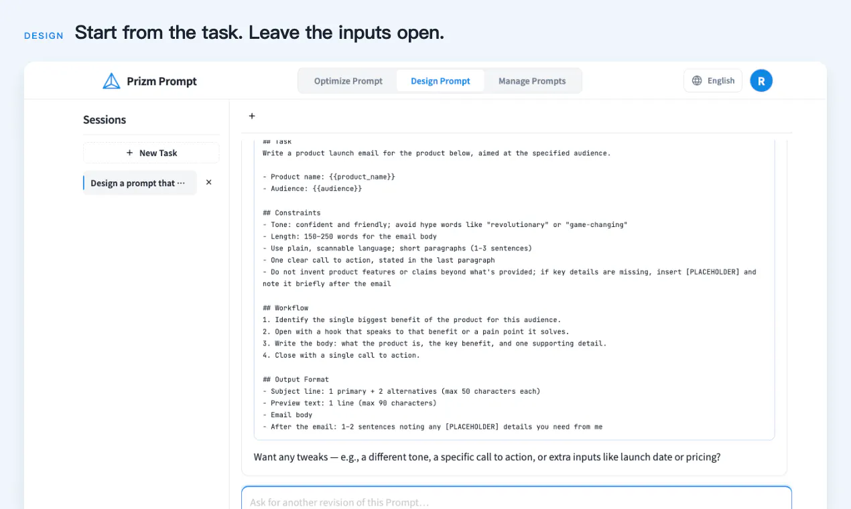The image size is (851, 509).
Task: Click the '## Constraints' heading
Action: click(x=291, y=213)
